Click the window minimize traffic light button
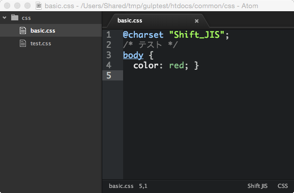The image size is (294, 193). pyautogui.click(x=17, y=6)
